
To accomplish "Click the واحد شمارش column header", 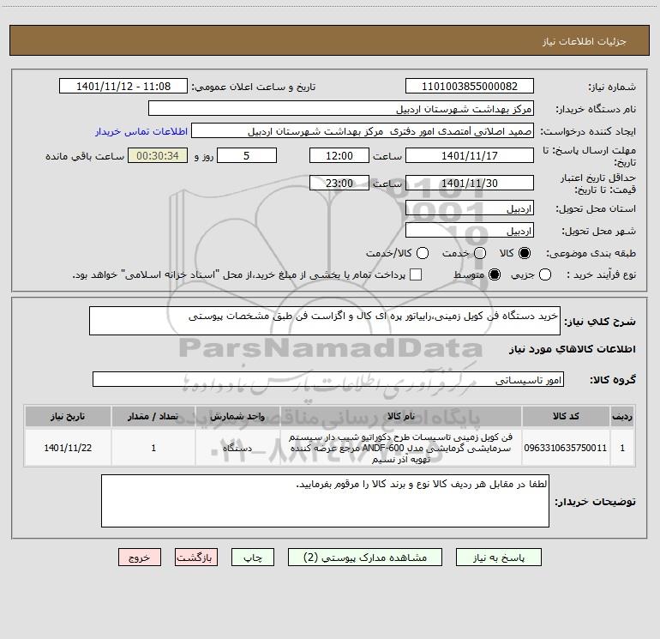I will 237,417.
